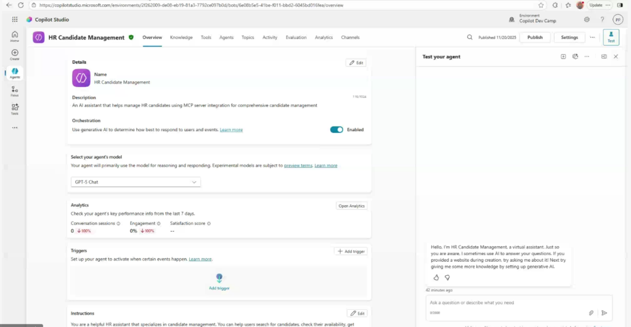Open the settings gear in header
The width and height of the screenshot is (631, 327).
click(587, 19)
